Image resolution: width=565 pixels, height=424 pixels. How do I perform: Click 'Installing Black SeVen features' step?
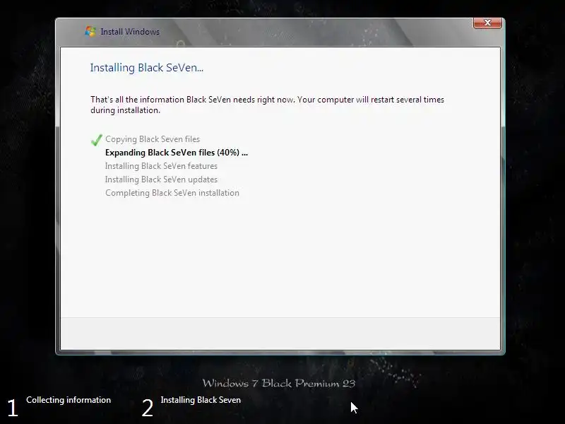click(162, 166)
